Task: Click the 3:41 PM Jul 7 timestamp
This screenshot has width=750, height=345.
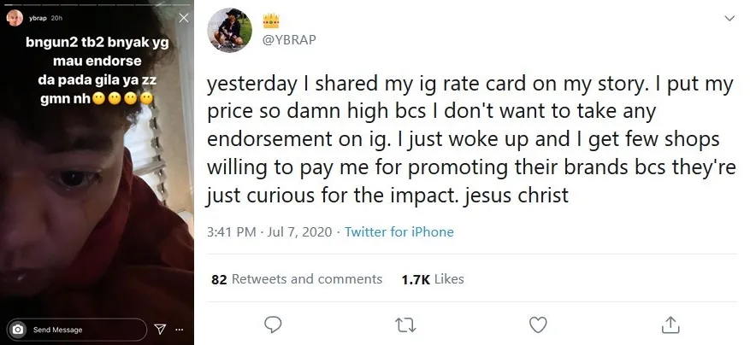Action: tap(269, 232)
